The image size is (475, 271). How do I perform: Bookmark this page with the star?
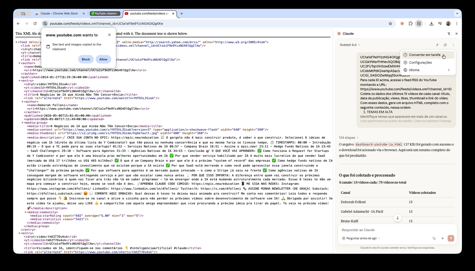click(x=390, y=24)
